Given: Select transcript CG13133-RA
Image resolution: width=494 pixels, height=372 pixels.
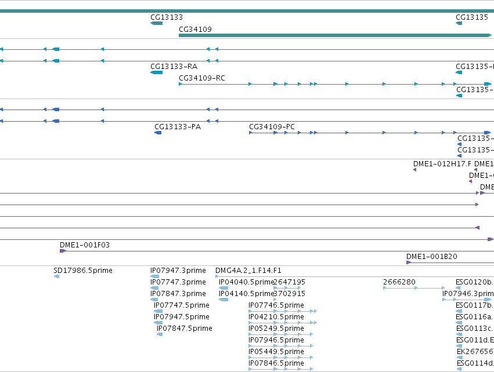Looking at the screenshot, I should [157, 72].
